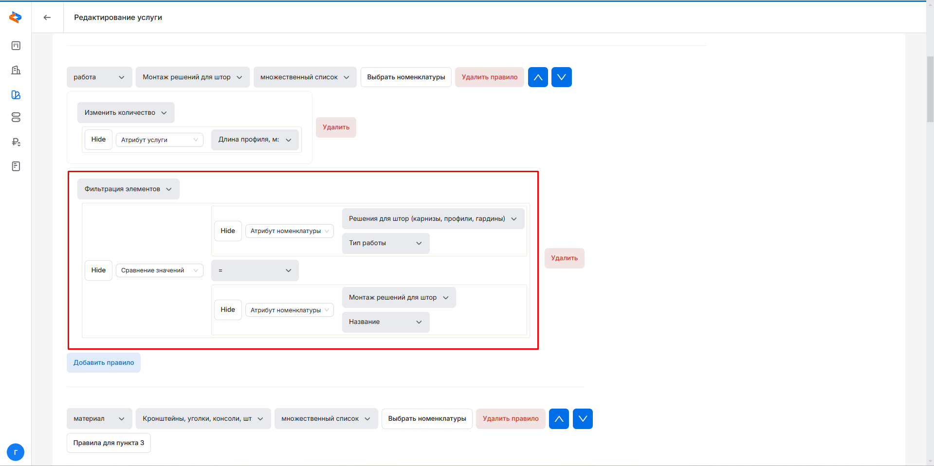This screenshot has height=466, width=934.
Task: Open the buildings section in the sidebar
Action: (16, 70)
